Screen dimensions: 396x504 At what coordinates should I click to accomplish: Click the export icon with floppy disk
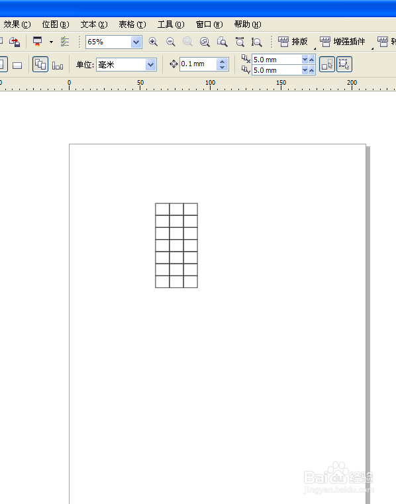tap(15, 42)
